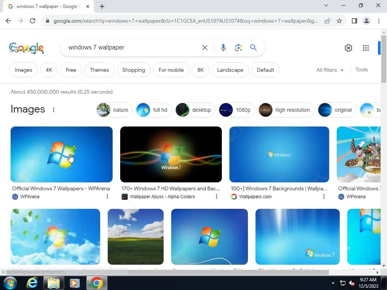The height and width of the screenshot is (290, 387).
Task: Open Google quick settings gear
Action: (x=348, y=48)
